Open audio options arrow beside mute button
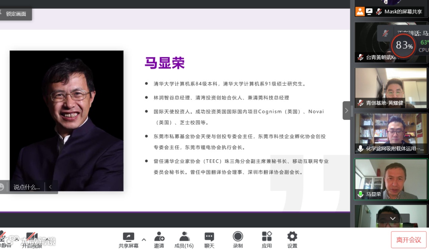This screenshot has width=429, height=249. click(x=16, y=239)
